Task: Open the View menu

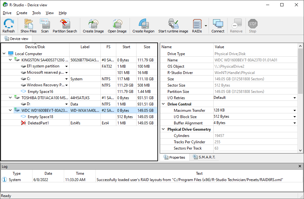Action: click(x=50, y=13)
